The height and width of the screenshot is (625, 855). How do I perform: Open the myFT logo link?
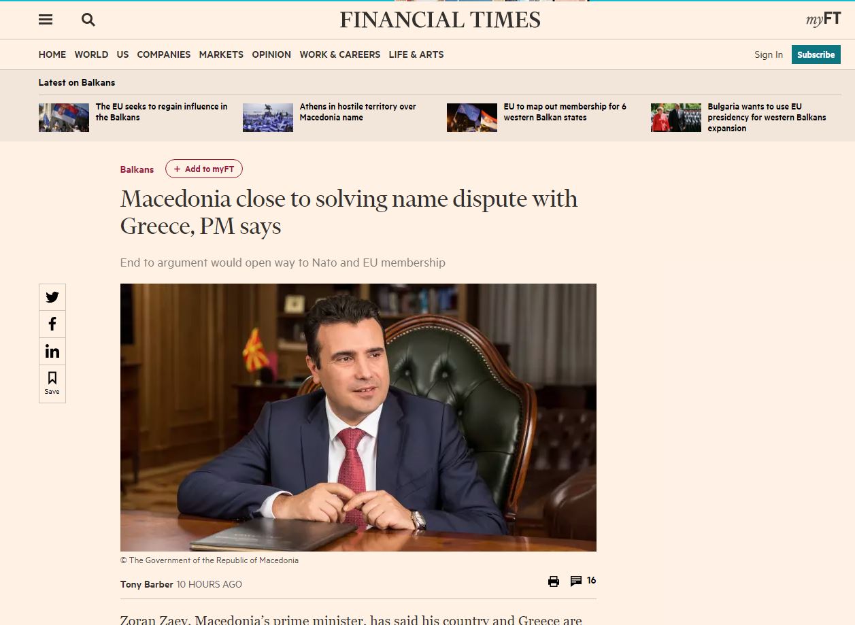tap(824, 20)
